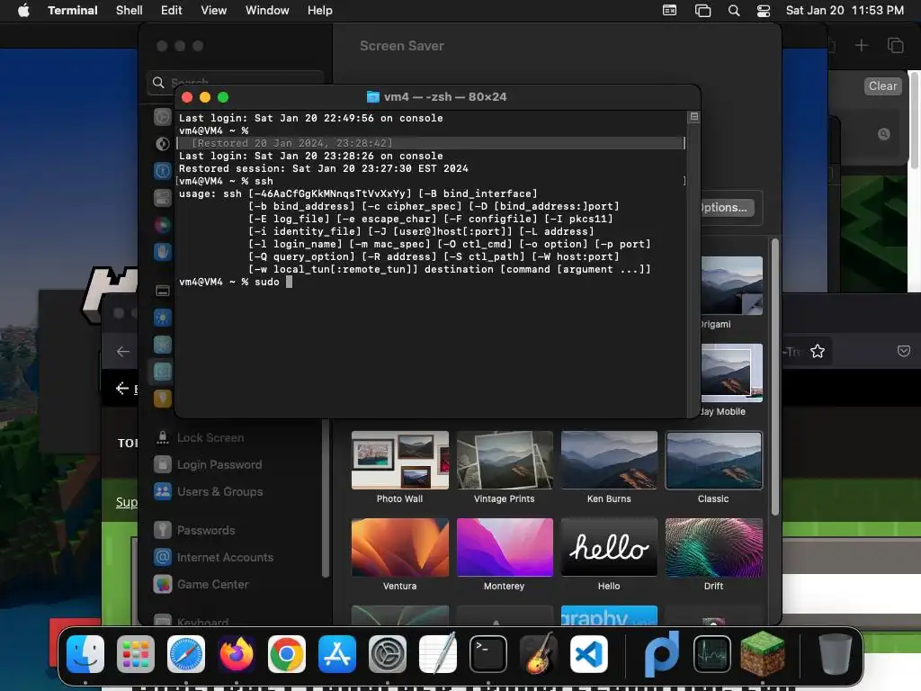Click the keyboard input menu bar icon

point(669,11)
